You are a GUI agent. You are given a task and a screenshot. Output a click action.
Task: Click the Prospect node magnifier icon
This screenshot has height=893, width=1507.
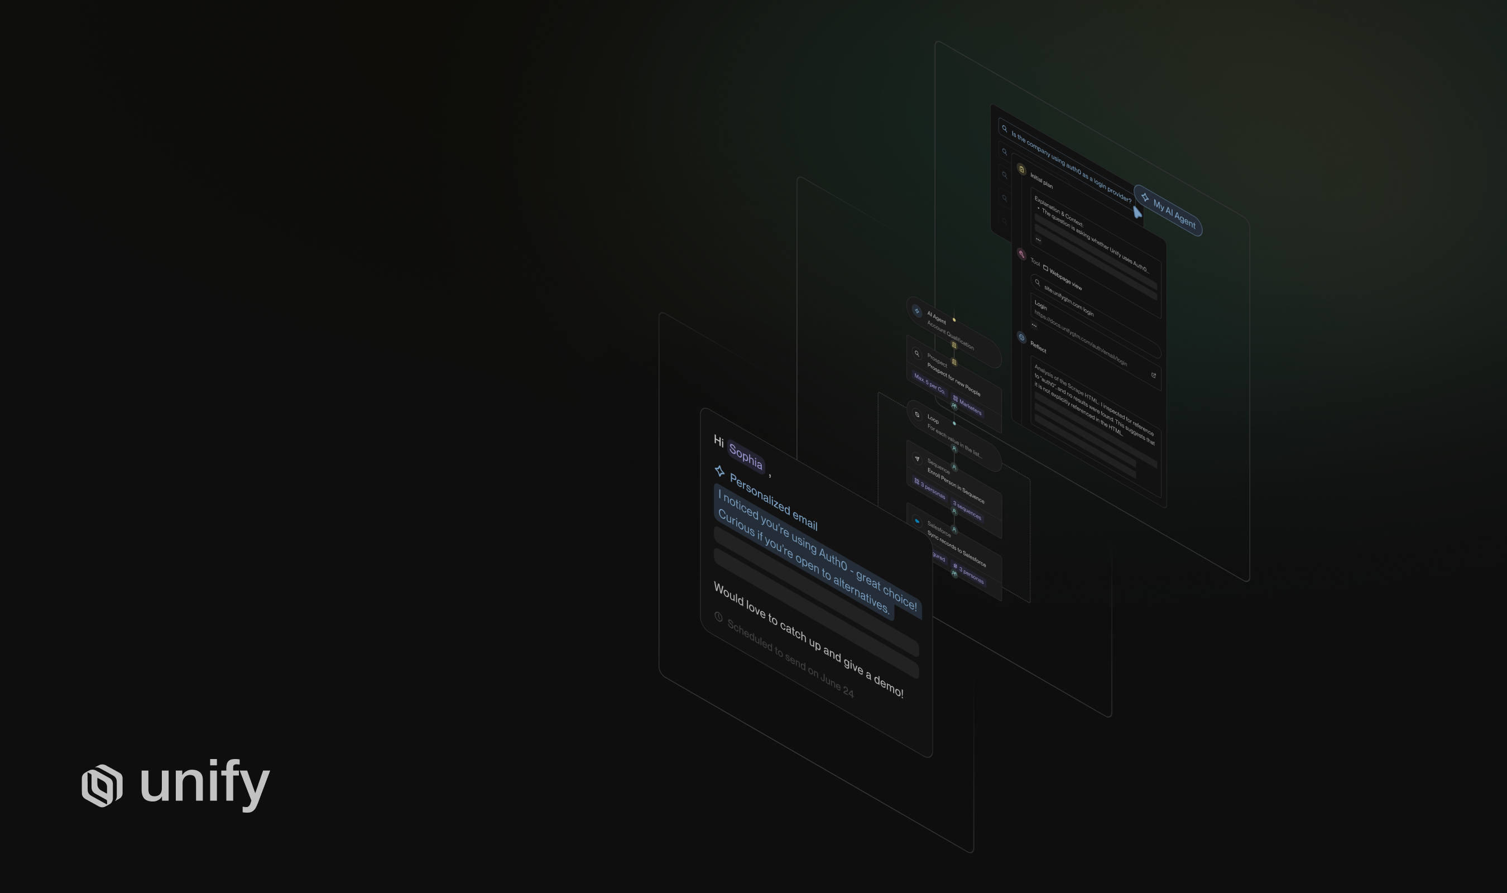point(917,354)
